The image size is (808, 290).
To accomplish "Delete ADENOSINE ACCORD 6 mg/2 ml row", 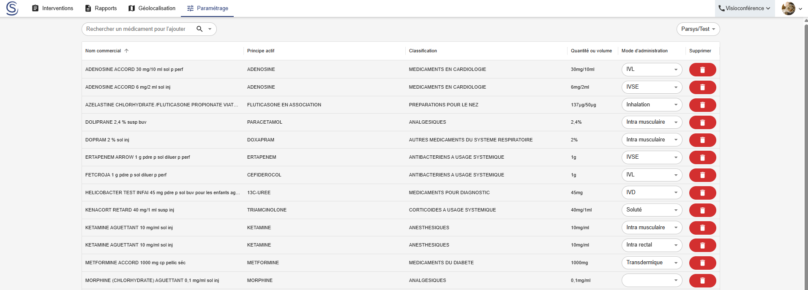I will (702, 87).
